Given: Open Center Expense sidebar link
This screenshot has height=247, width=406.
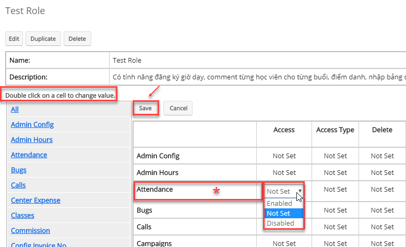Looking at the screenshot, I should coord(35,200).
